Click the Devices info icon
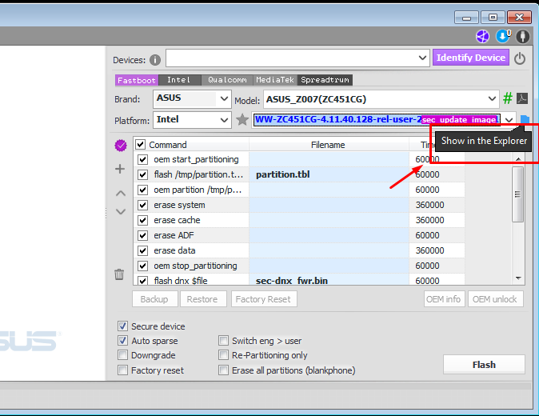This screenshot has height=416, width=539. 155,60
